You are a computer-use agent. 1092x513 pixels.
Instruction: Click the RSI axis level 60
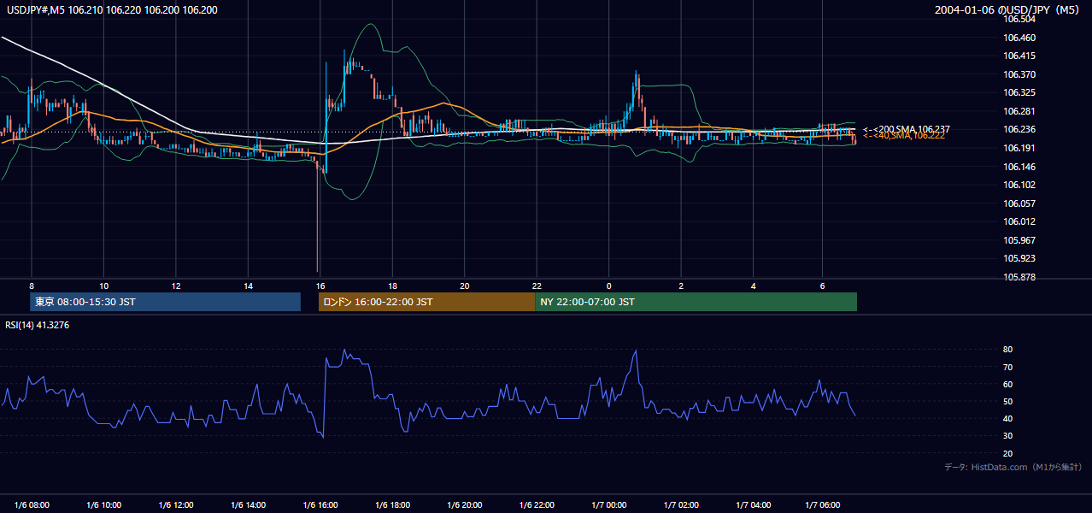[x=1008, y=384]
